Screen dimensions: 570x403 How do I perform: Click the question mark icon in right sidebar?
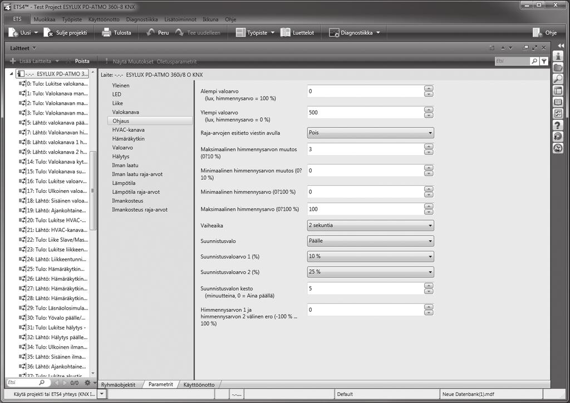coord(558,125)
